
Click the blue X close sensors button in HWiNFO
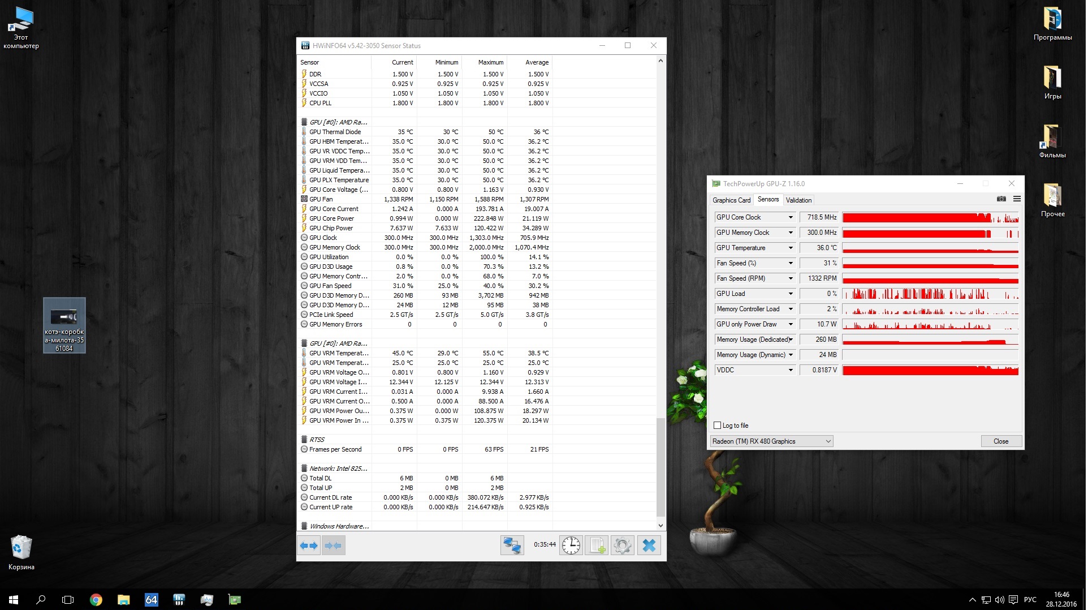tap(649, 546)
